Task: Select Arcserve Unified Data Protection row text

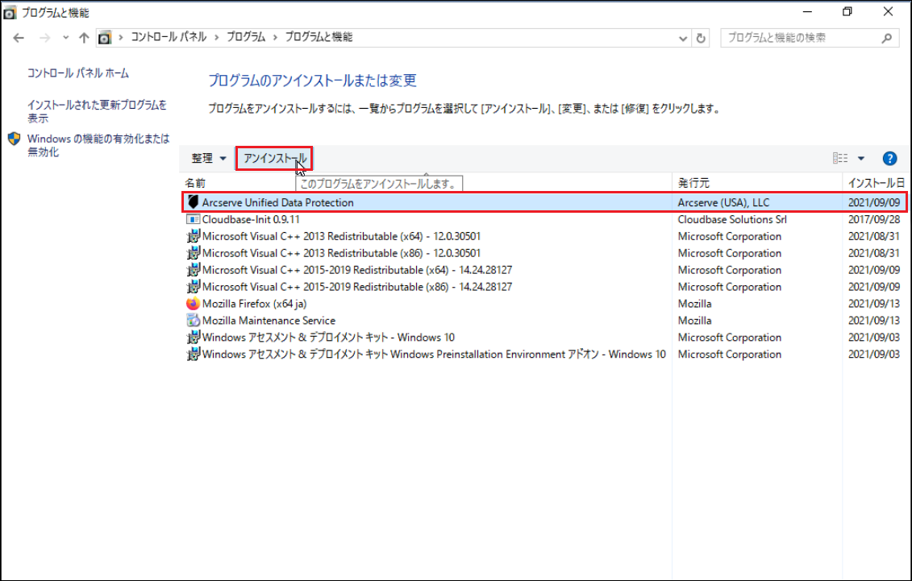Action: 277,202
